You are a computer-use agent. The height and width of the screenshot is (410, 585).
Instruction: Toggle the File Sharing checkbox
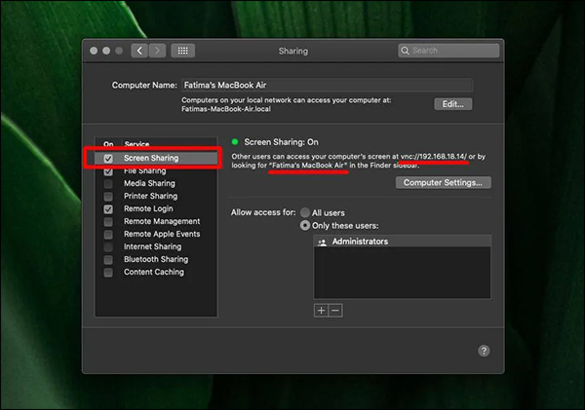coord(108,171)
